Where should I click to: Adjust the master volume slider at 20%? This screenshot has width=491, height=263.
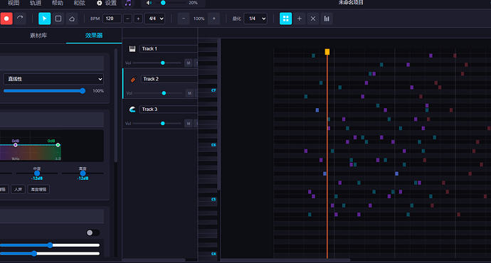(171, 3)
